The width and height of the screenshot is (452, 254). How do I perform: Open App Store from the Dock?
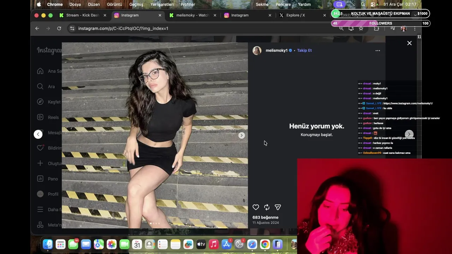(x=226, y=244)
